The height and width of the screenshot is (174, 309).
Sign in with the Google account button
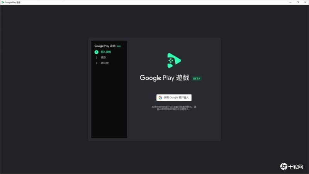[174, 98]
